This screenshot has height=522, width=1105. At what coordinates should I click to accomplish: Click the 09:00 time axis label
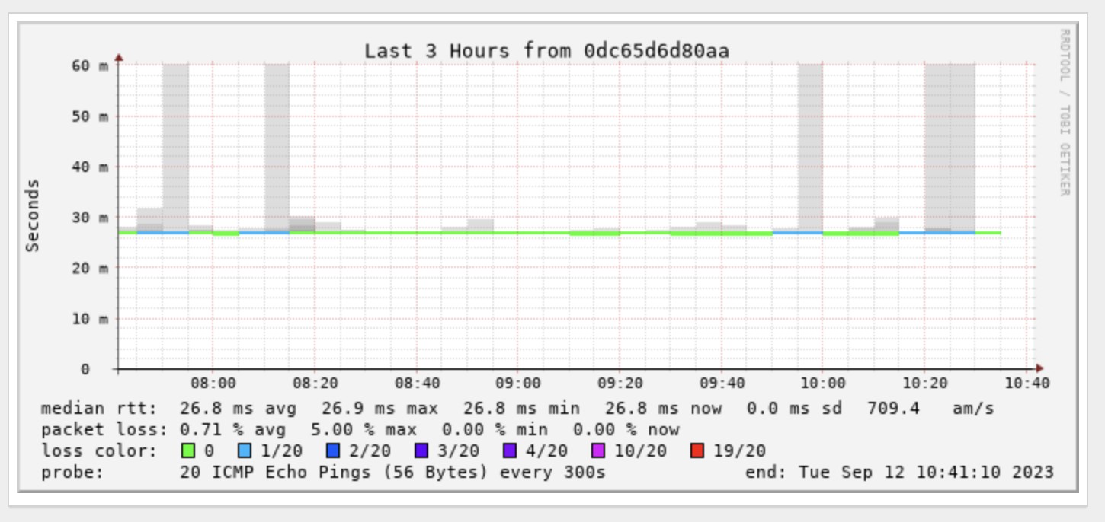click(x=517, y=383)
